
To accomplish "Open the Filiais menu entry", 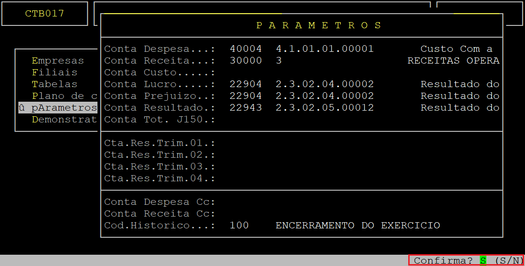I will (x=54, y=73).
